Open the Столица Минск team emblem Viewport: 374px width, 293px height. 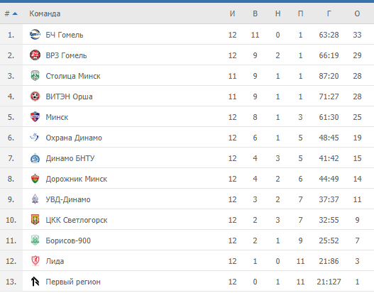pos(35,76)
